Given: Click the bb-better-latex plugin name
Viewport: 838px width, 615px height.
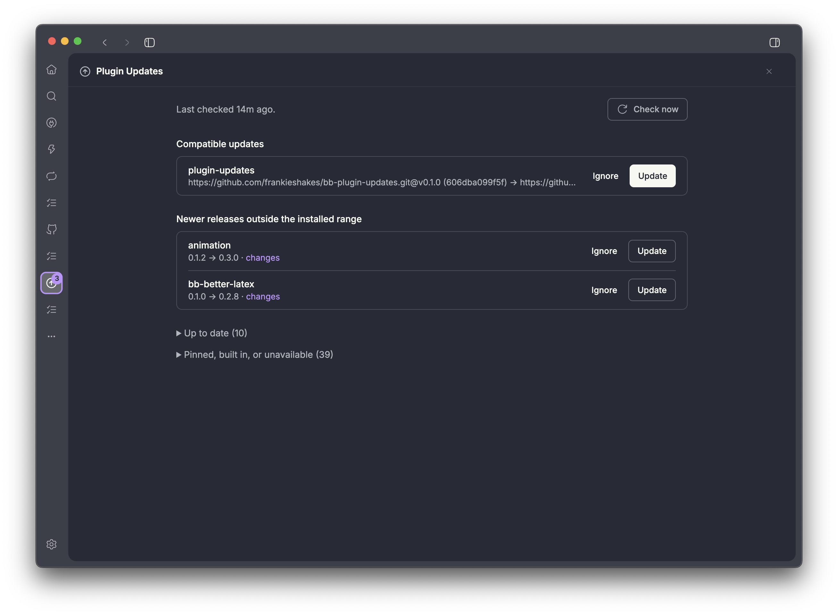Looking at the screenshot, I should (221, 284).
